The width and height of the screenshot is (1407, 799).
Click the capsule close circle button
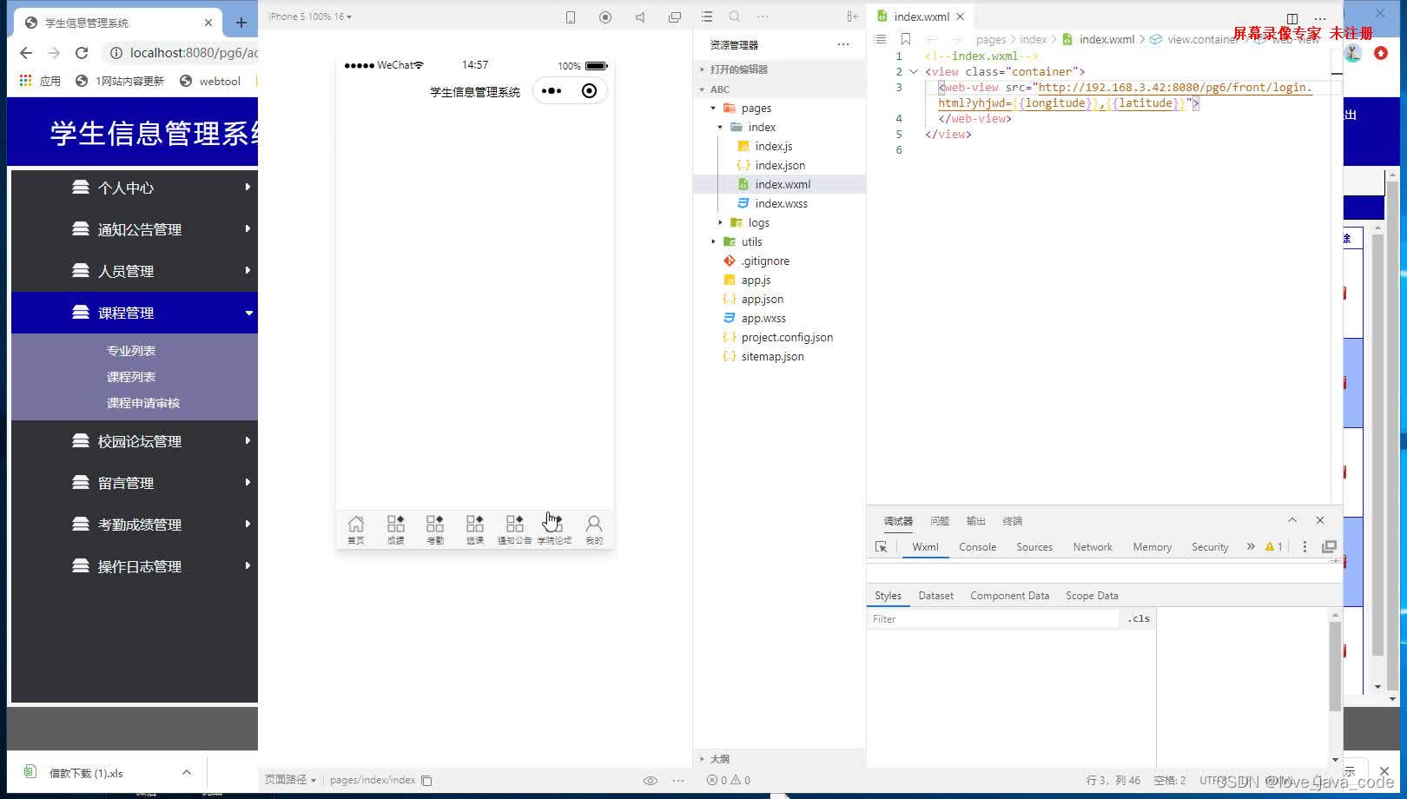click(589, 91)
